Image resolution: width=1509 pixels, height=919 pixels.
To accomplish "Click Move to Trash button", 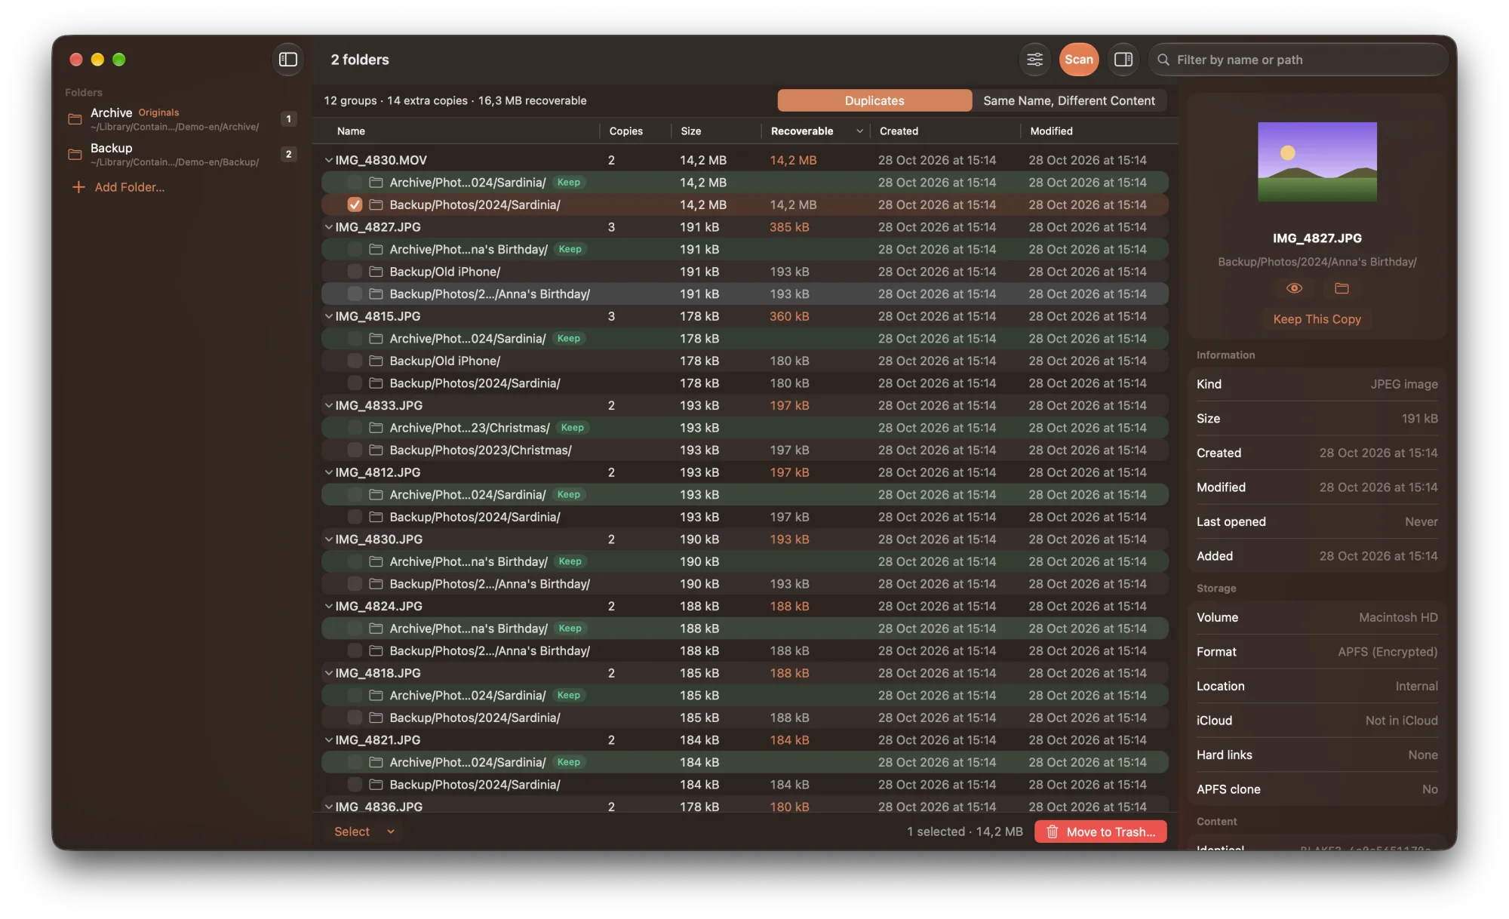I will (x=1101, y=831).
